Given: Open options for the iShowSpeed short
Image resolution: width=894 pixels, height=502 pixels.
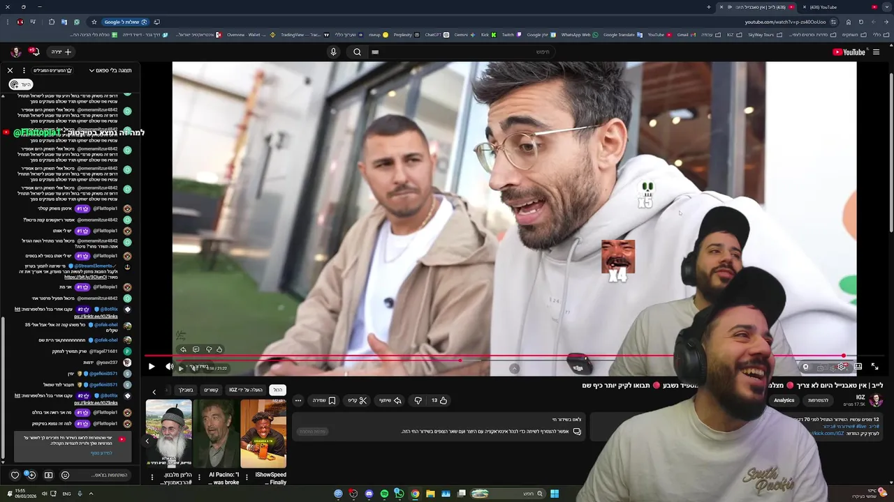Looking at the screenshot, I should (x=247, y=478).
